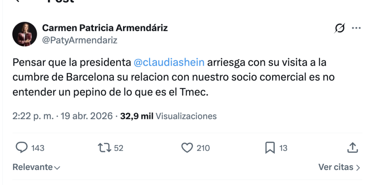Click the @claudiashein mention link

point(169,63)
